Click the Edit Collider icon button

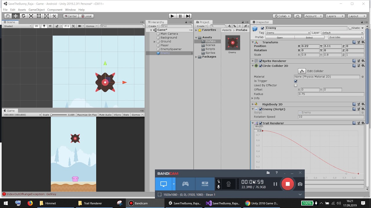coord(302,71)
